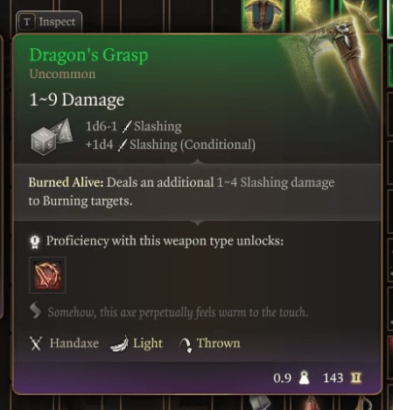Image resolution: width=393 pixels, height=410 pixels.
Task: Click the Thrown arc icon
Action: pyautogui.click(x=186, y=344)
